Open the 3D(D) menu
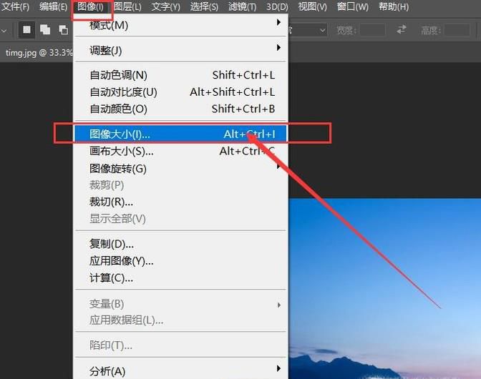The image size is (481, 379). [277, 6]
